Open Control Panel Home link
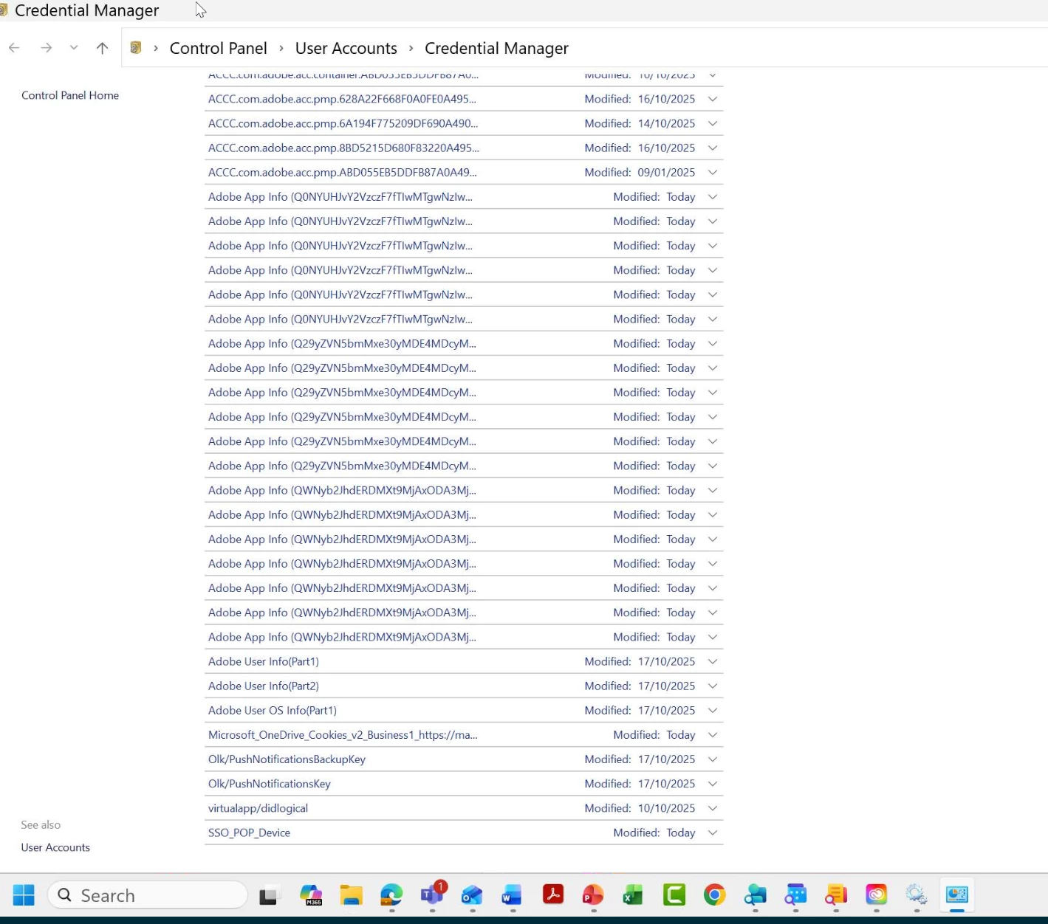 (70, 95)
